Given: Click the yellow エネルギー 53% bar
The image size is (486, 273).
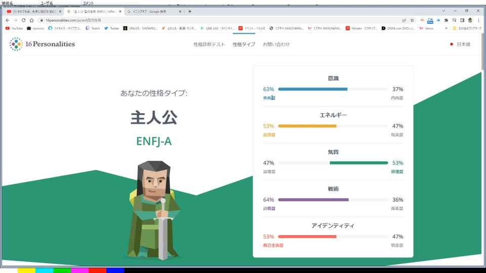Looking at the screenshot, I should point(307,126).
